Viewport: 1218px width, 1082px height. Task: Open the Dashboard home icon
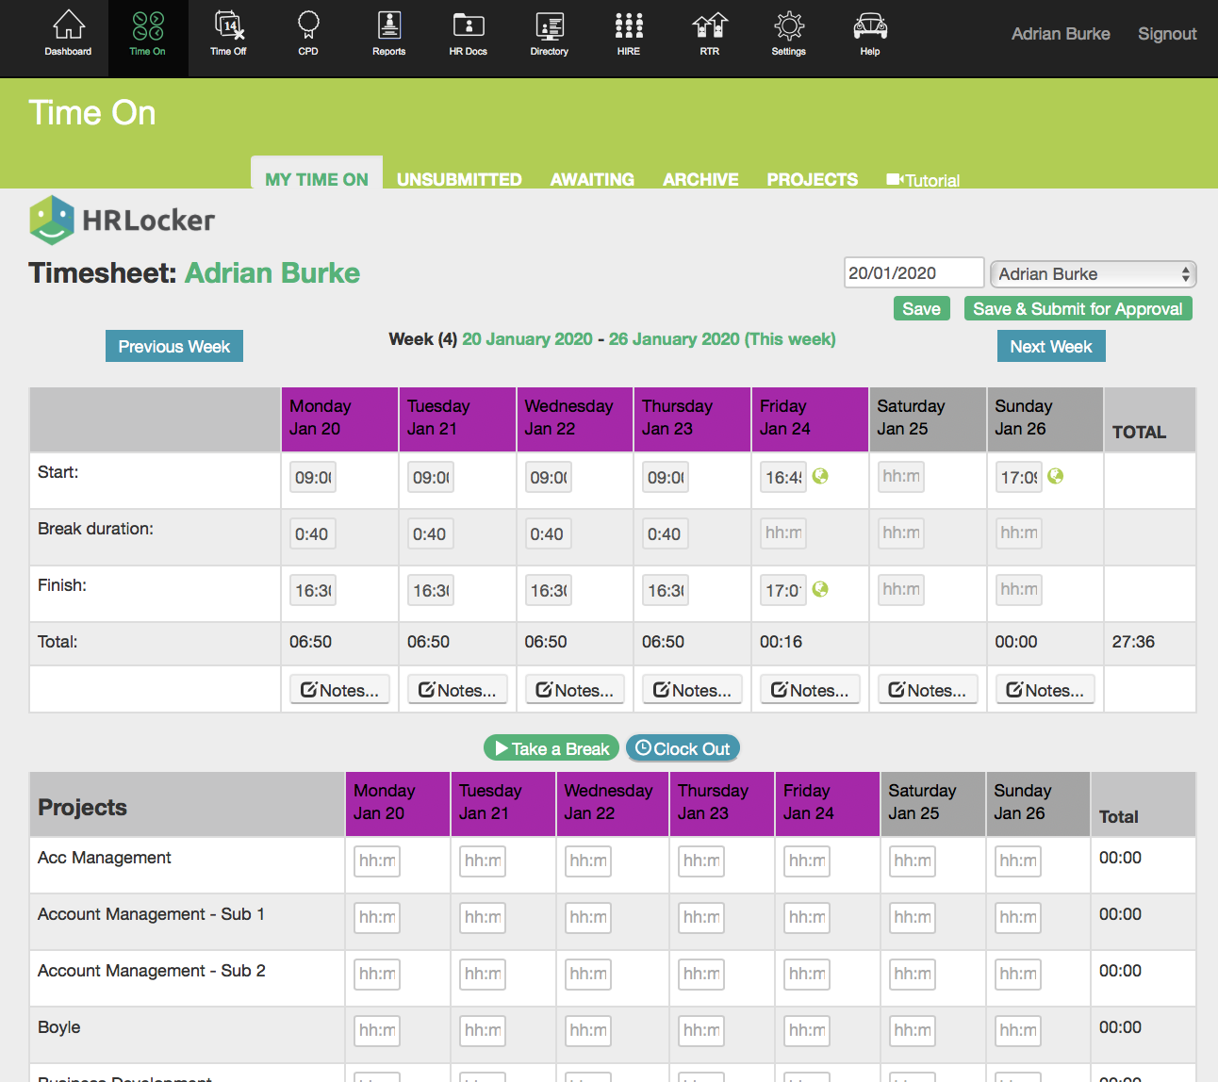[x=68, y=34]
